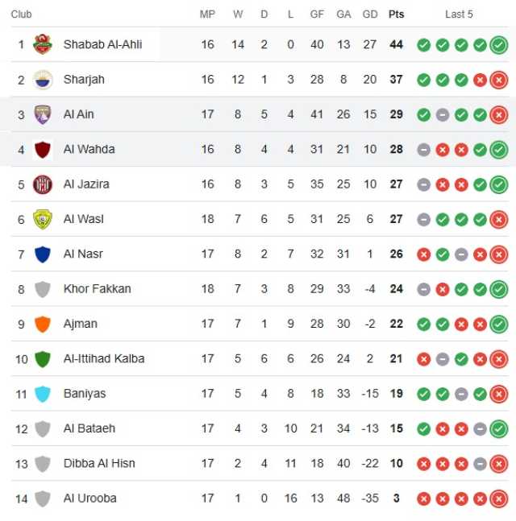Open the Dibba Al Hisn team link
Viewport: 516px width, 521px height.
[x=99, y=463]
